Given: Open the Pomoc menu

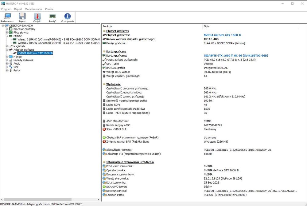Looking at the screenshot, I should (x=49, y=9).
